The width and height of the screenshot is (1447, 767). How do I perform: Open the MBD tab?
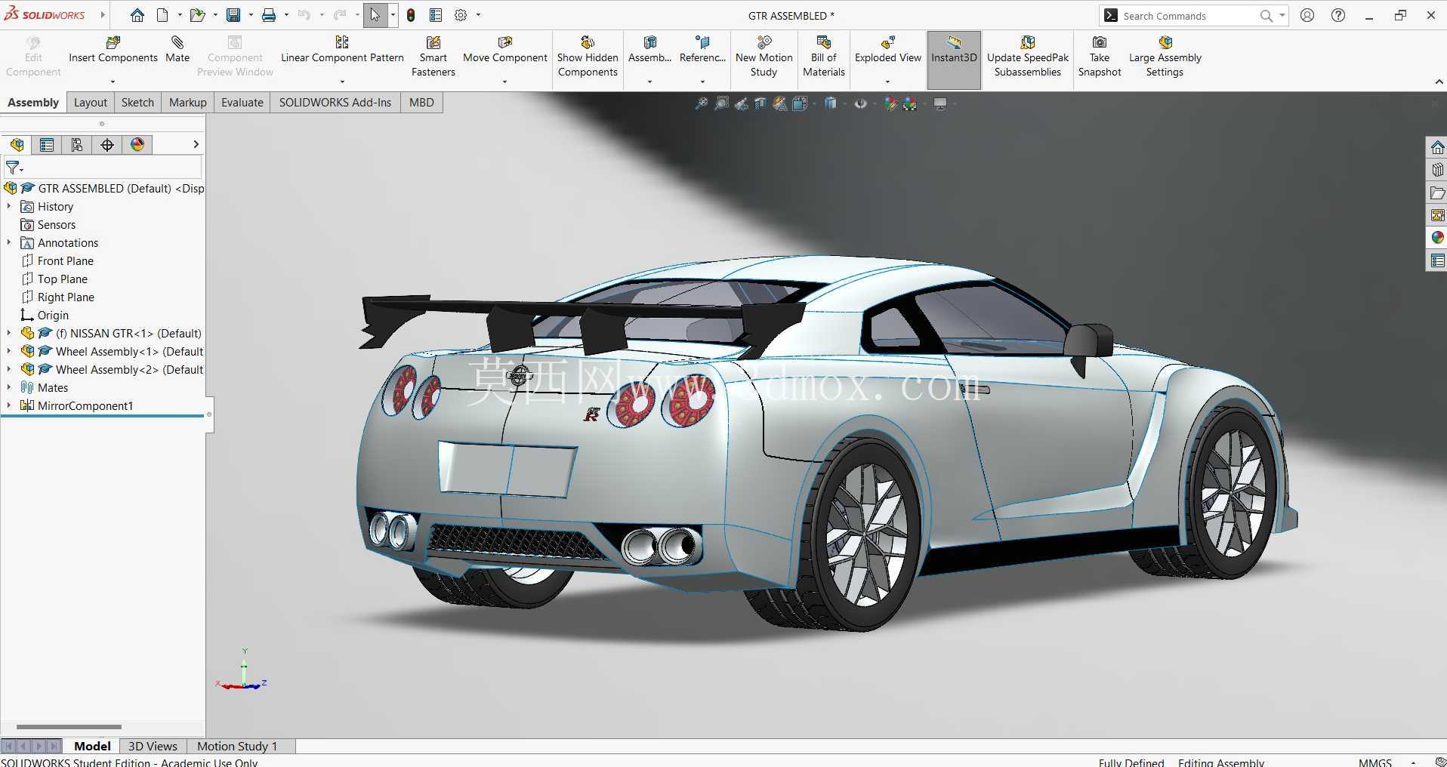tap(421, 103)
